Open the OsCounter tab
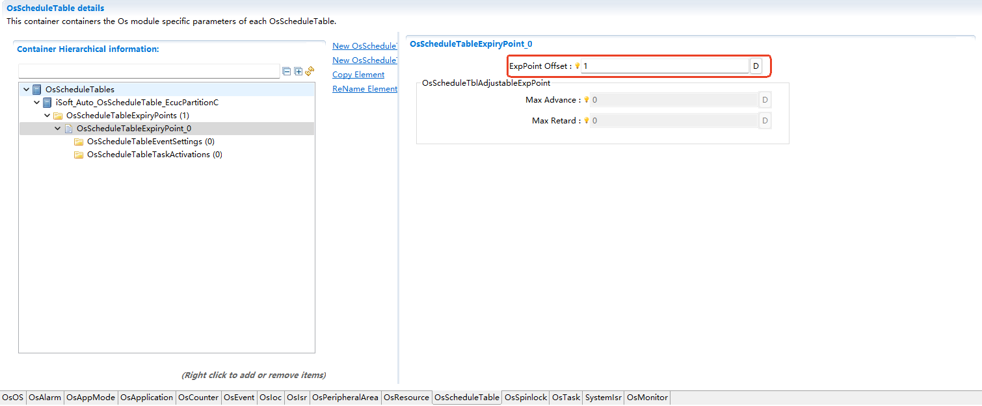 pos(198,398)
